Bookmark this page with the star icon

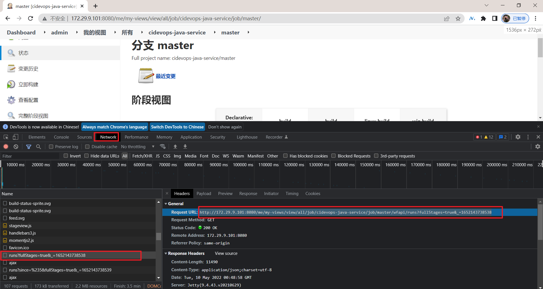[x=458, y=19]
